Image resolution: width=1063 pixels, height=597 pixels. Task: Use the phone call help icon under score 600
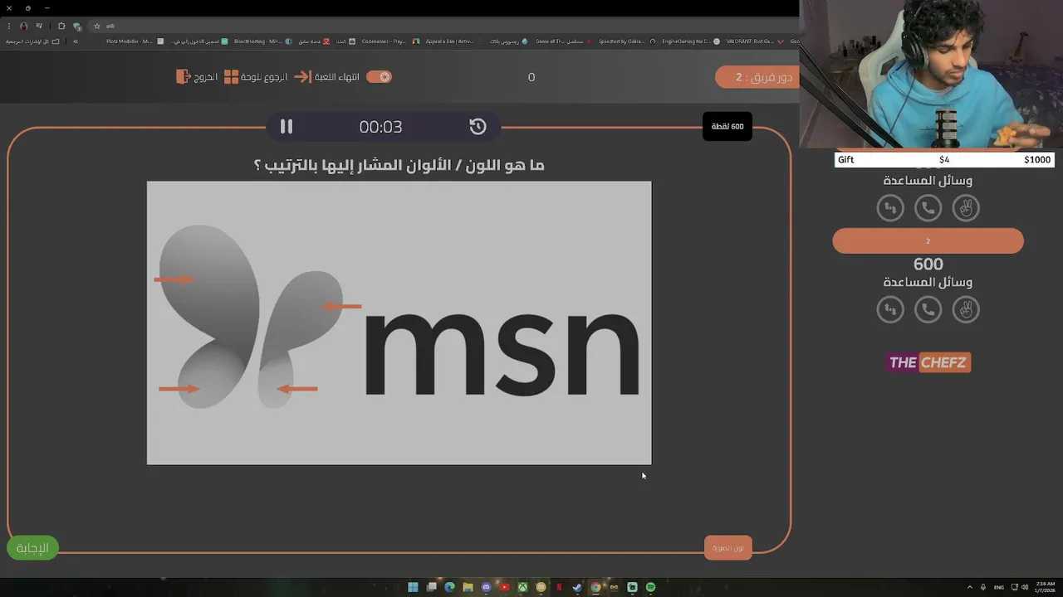click(928, 309)
